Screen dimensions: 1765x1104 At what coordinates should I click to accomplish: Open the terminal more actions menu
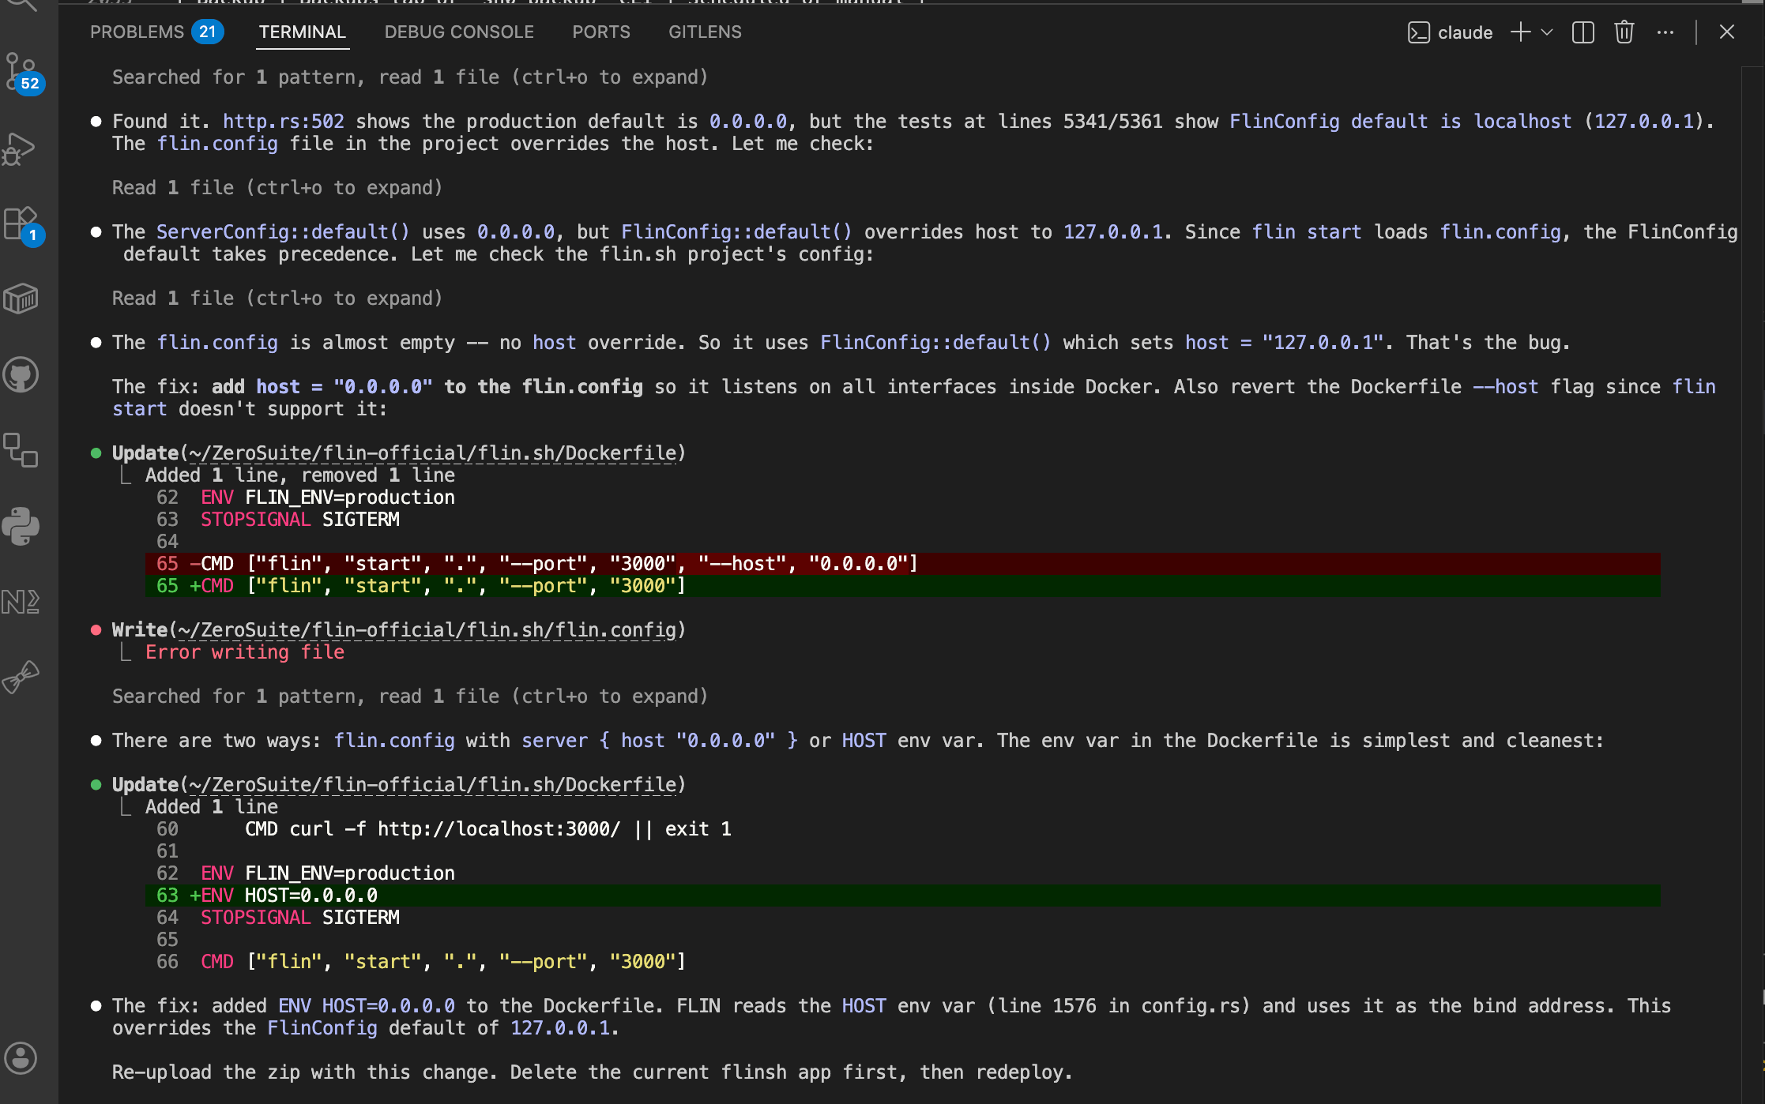[x=1665, y=32]
